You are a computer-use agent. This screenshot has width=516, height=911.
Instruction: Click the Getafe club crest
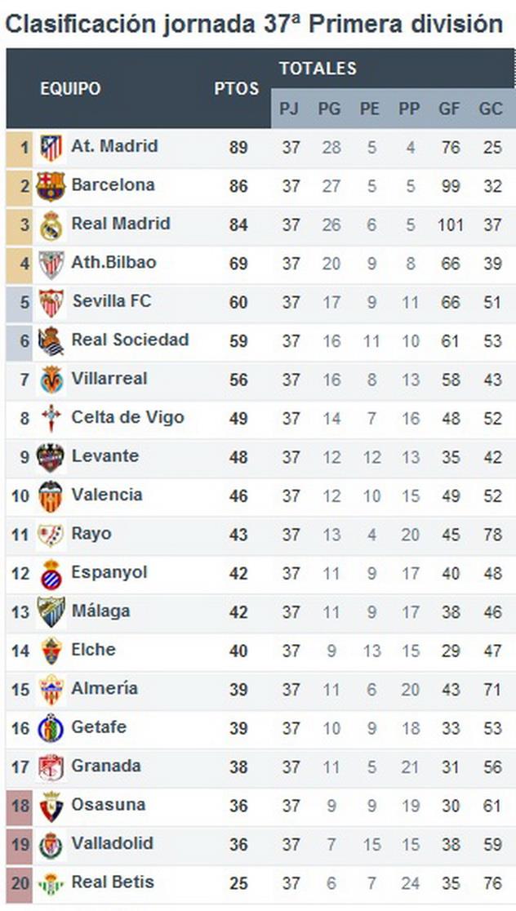click(51, 728)
